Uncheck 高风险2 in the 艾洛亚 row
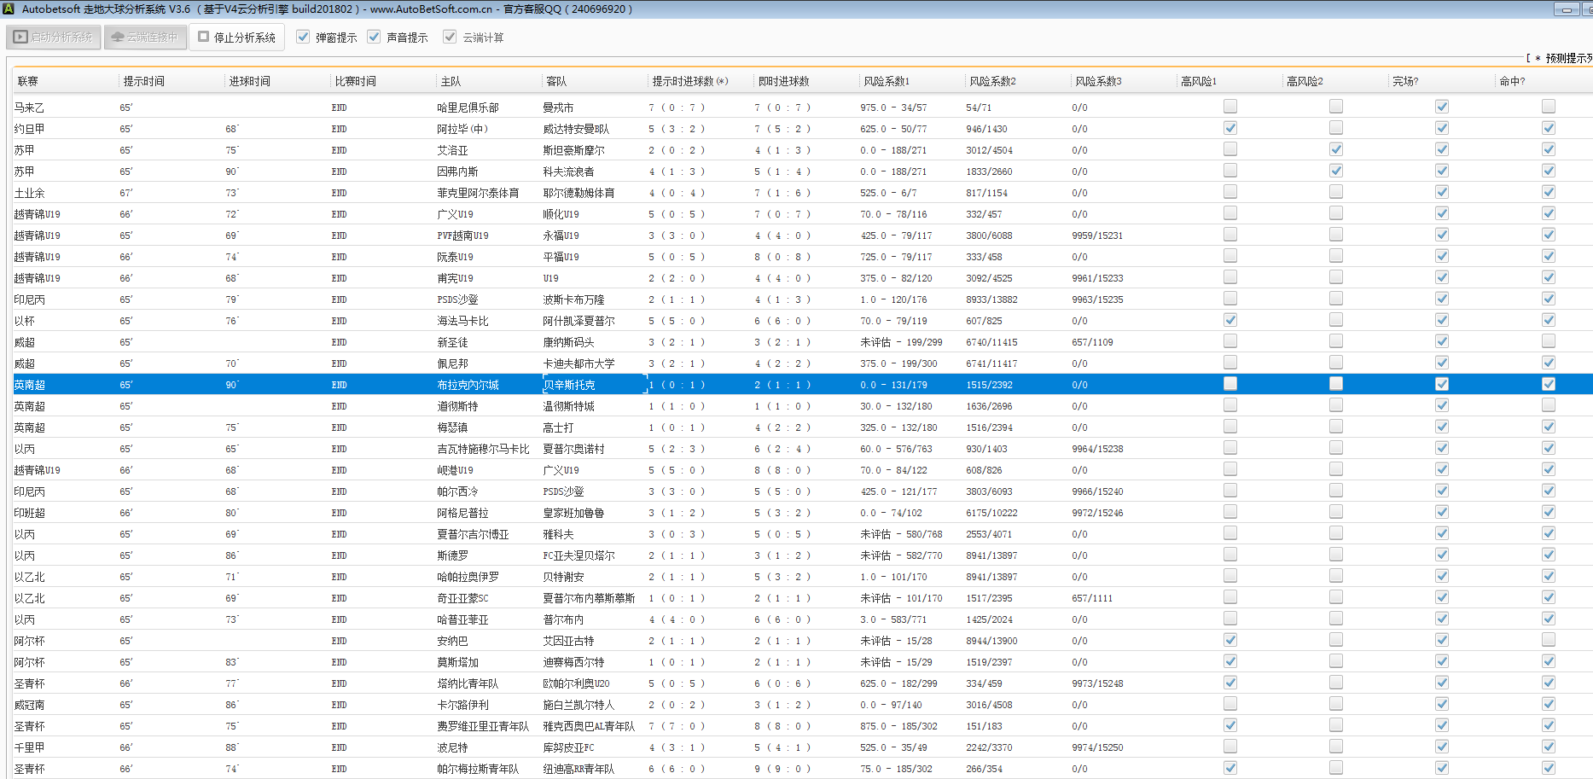Screen dimensions: 1593x779 pos(1336,149)
